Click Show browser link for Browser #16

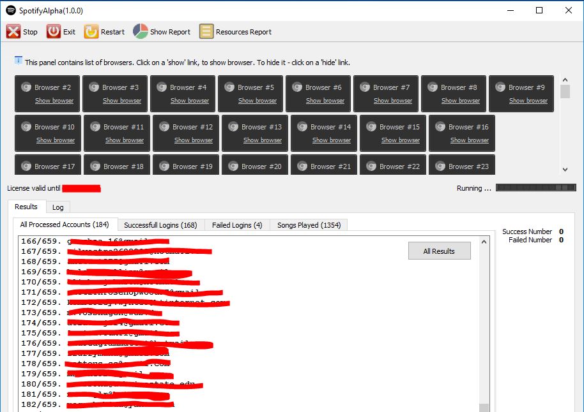(470, 140)
